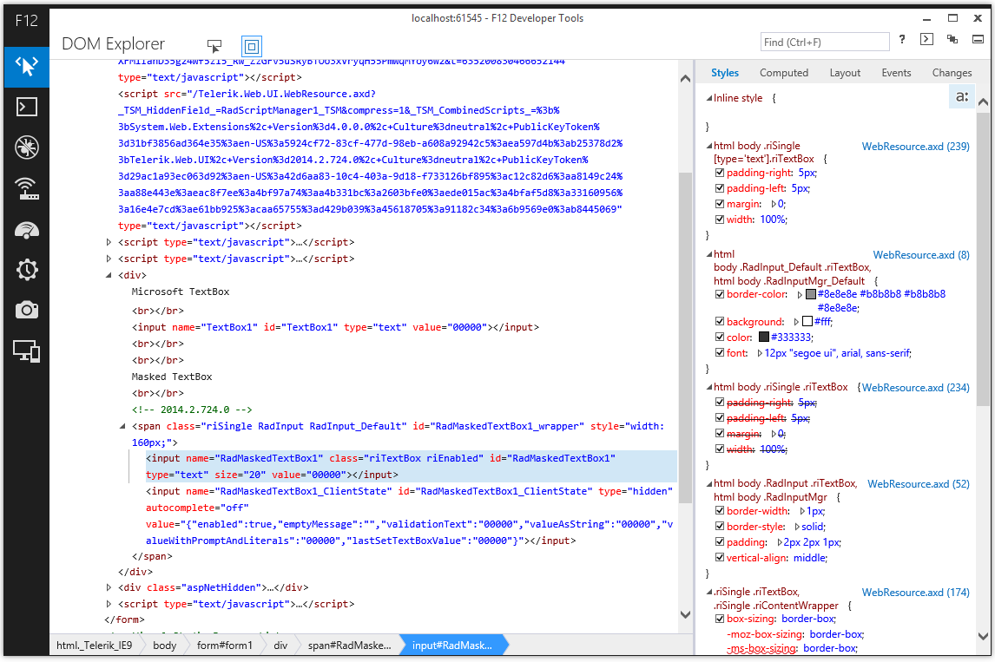Screen dimensions: 995x662
Task: Click the comment node 2014.2.724.0
Action: coord(192,410)
